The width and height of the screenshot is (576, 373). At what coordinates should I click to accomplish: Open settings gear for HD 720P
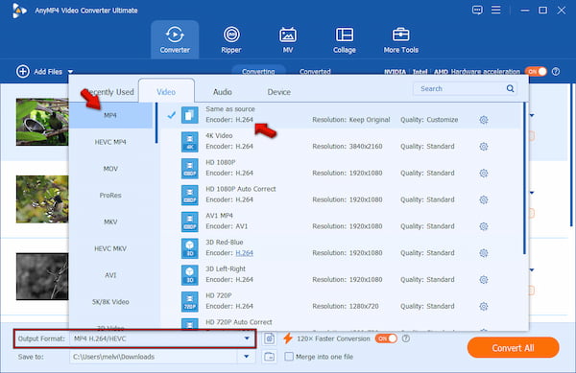(x=484, y=306)
